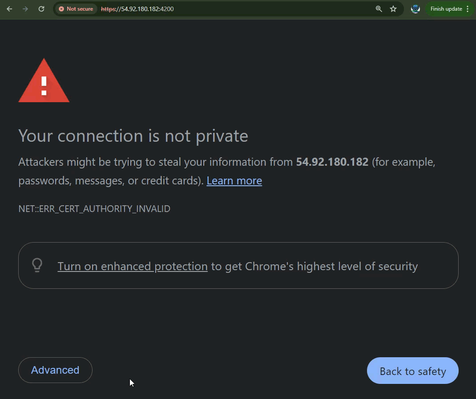Click the browser forward arrow
The width and height of the screenshot is (476, 399).
[x=25, y=9]
